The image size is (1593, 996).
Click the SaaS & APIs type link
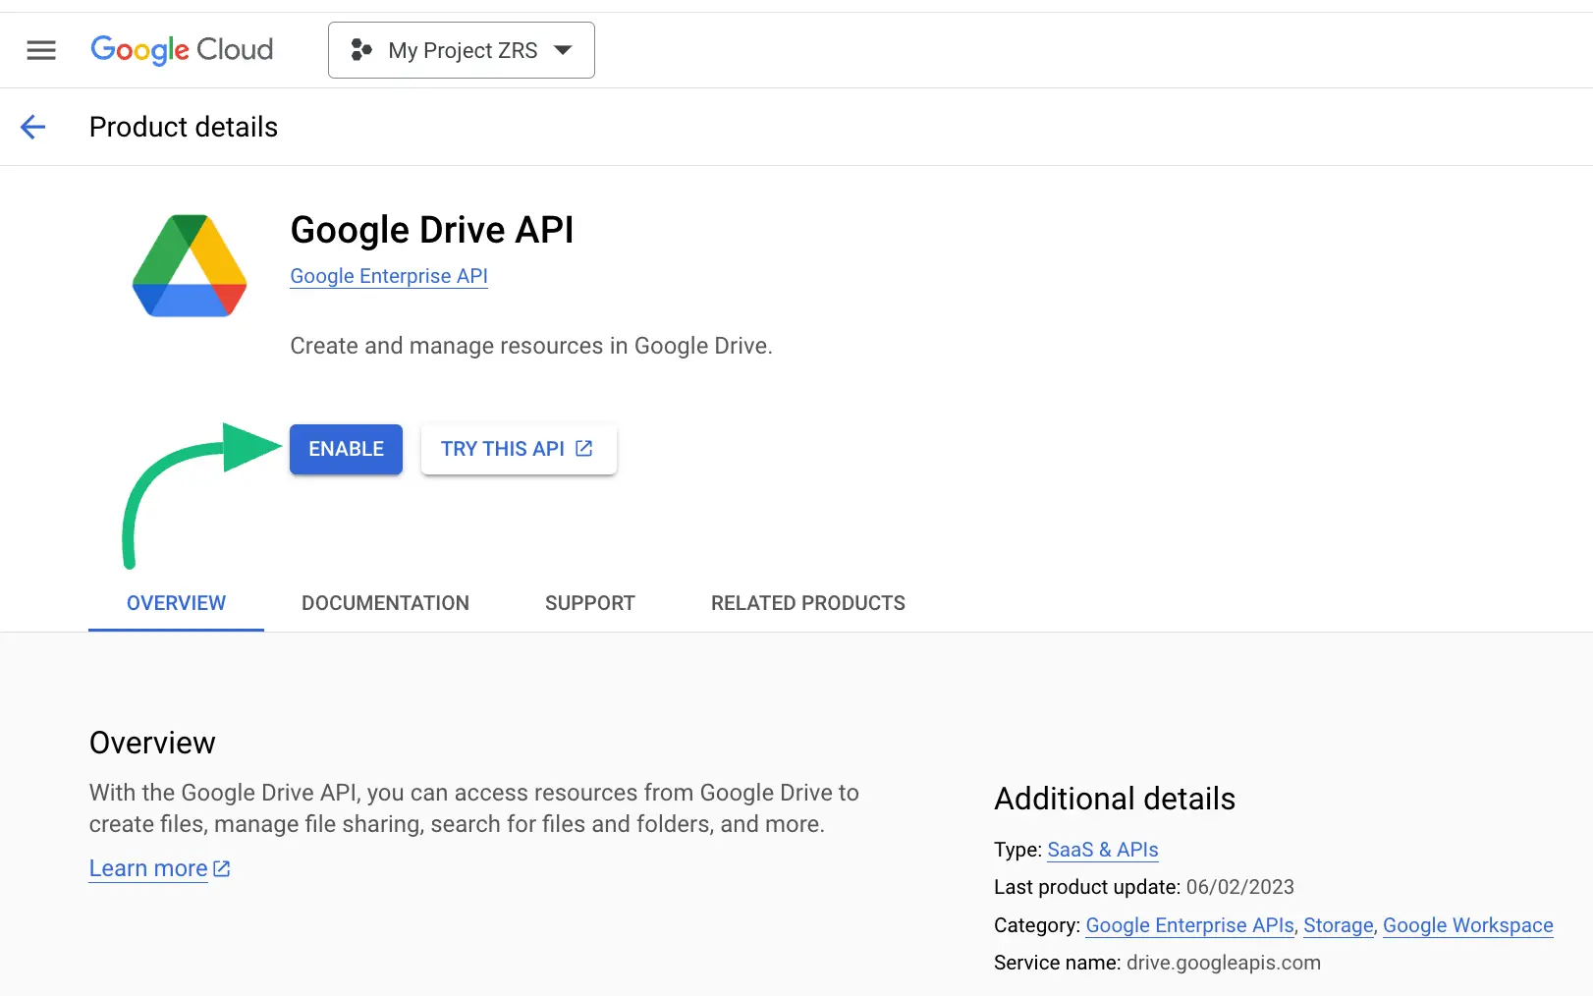(x=1102, y=850)
